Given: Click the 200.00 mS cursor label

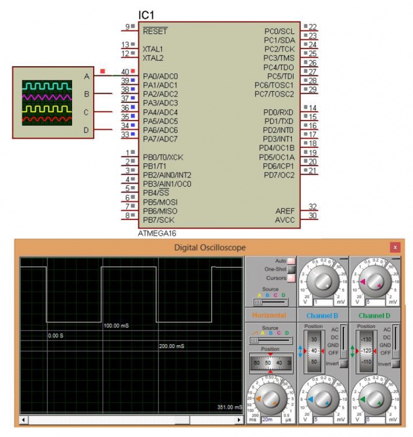Looking at the screenshot, I should (172, 346).
